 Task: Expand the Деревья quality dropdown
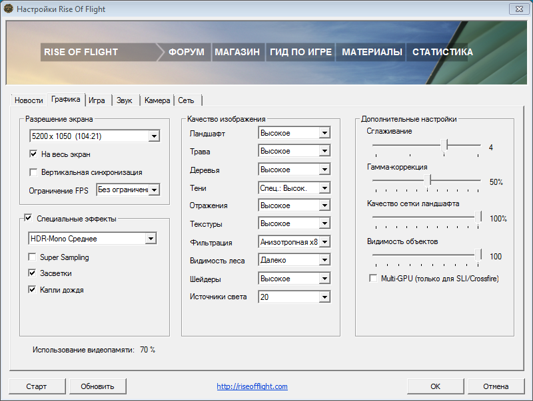point(294,170)
